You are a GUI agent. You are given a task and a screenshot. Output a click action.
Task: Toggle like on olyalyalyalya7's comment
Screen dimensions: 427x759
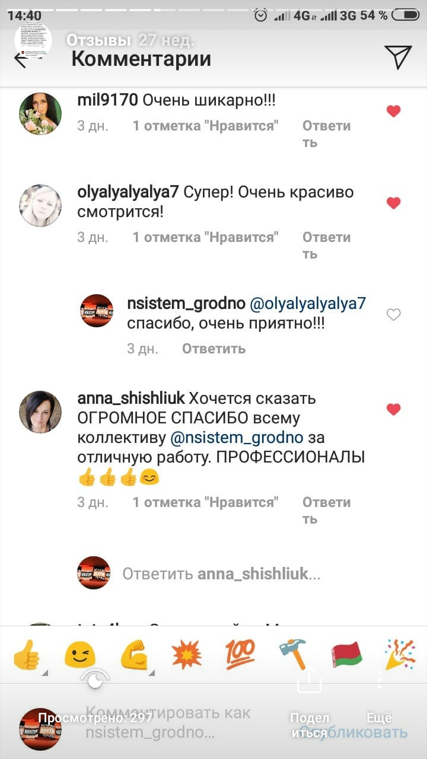(x=393, y=203)
